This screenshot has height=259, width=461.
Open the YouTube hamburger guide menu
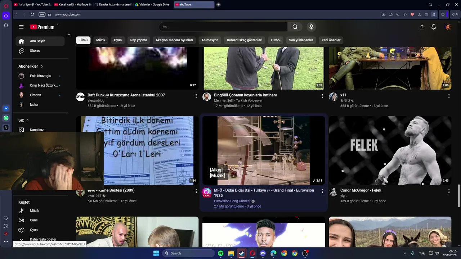click(x=21, y=27)
